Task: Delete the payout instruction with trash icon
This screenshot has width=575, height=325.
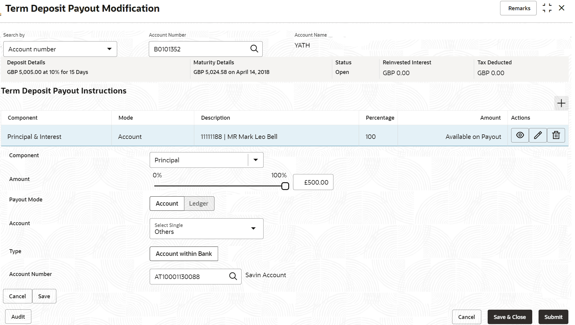Action: point(556,135)
